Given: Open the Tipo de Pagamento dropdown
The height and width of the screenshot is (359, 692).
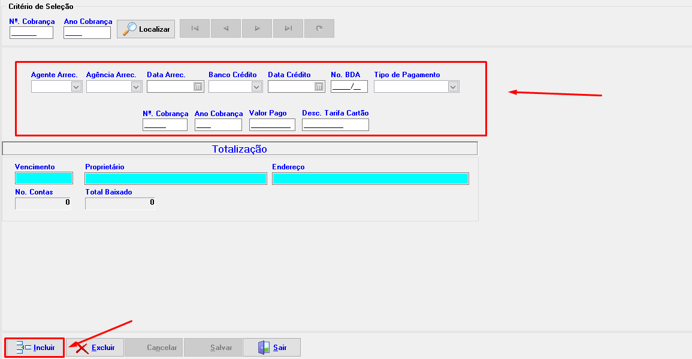Looking at the screenshot, I should 452,87.
